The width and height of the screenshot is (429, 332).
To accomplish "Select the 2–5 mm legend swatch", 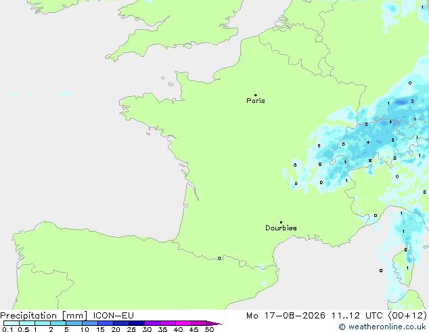I will (58, 323).
